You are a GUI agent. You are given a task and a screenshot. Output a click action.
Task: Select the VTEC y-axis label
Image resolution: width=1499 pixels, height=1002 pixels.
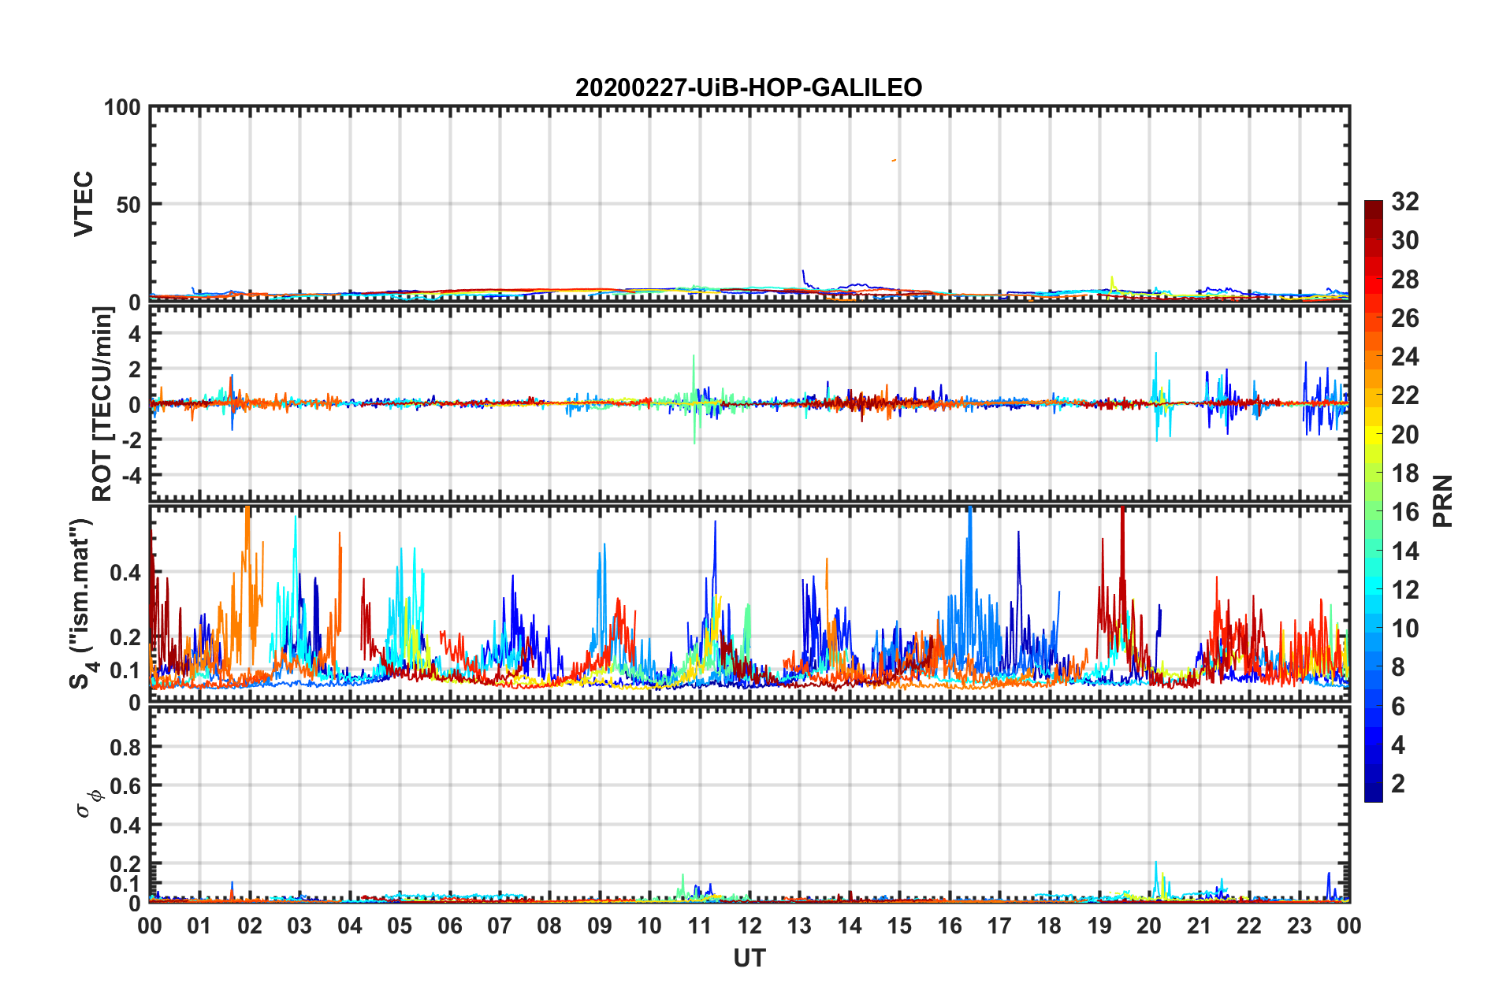[84, 204]
